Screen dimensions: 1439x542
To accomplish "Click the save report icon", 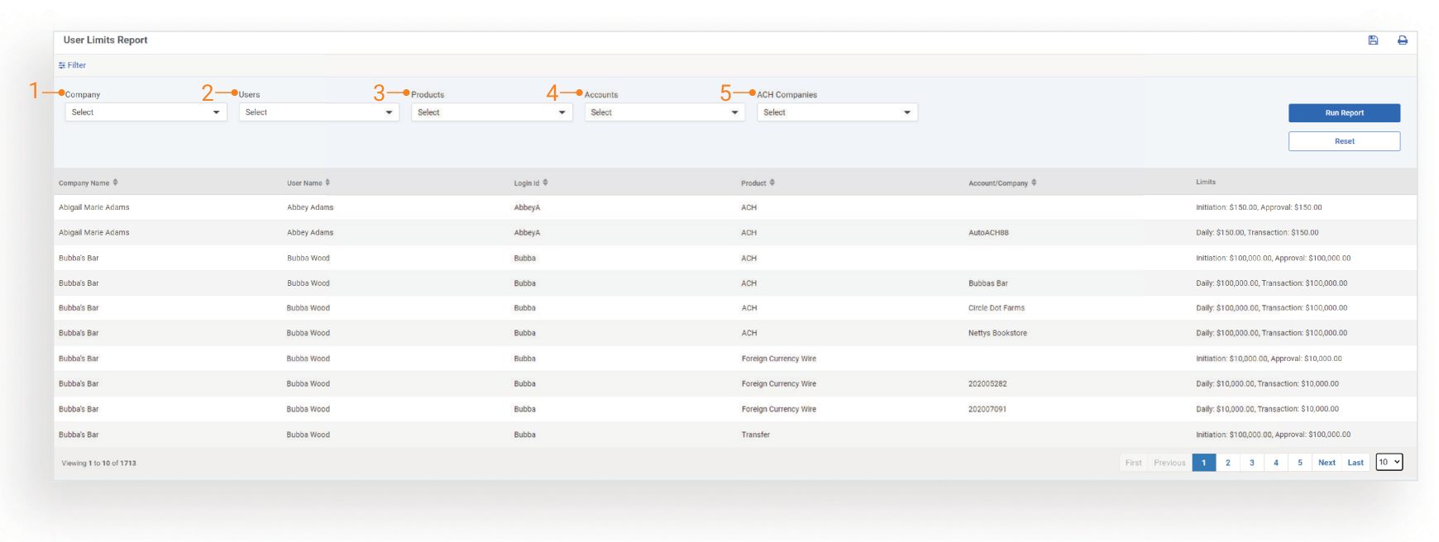I will tap(1373, 40).
